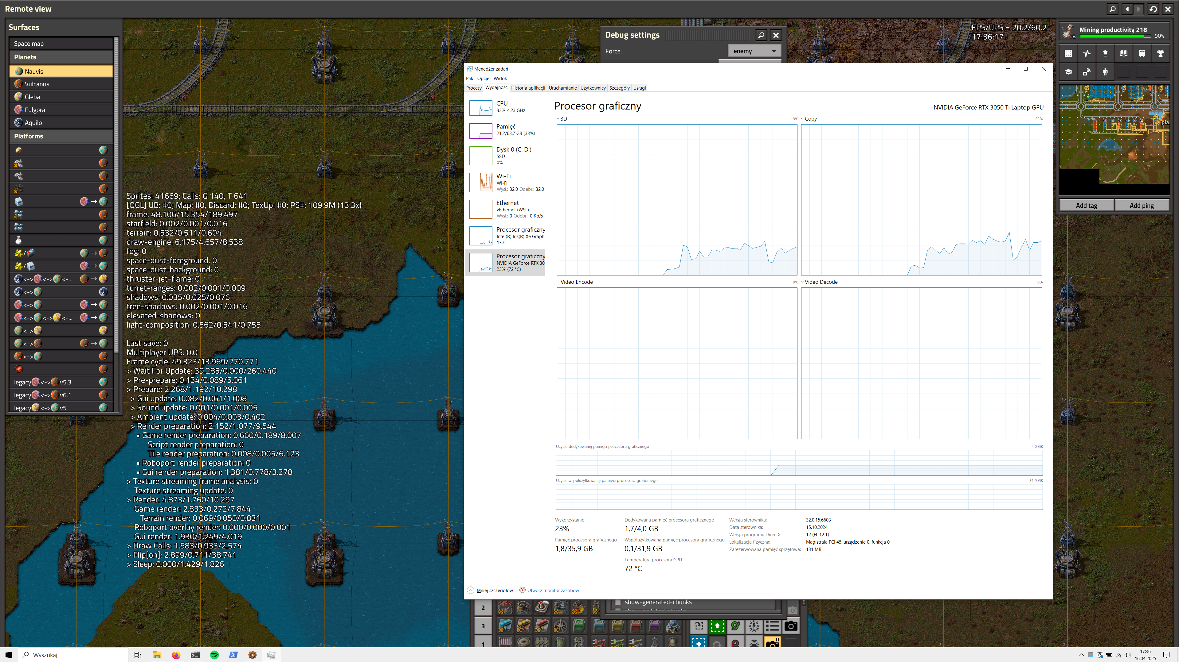Open the production statistics pulse icon
1179x662 pixels.
pyautogui.click(x=1087, y=53)
